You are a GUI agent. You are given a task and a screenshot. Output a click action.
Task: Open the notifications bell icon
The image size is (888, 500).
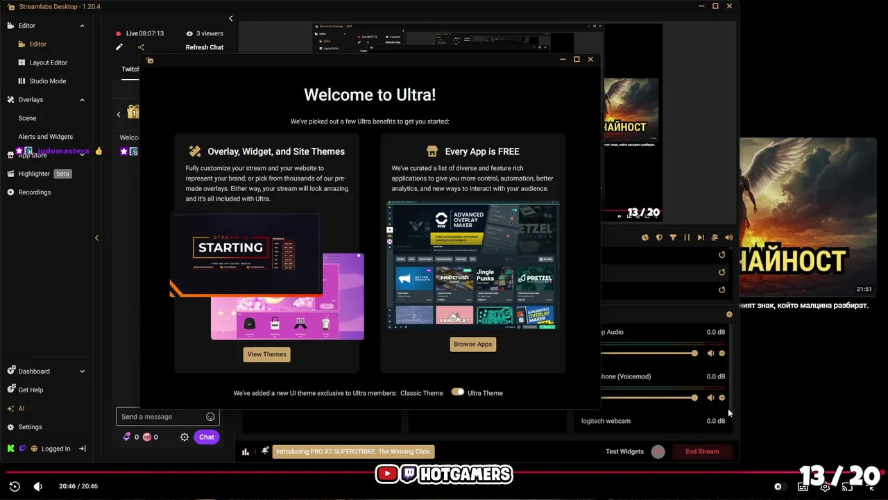[x=265, y=451]
